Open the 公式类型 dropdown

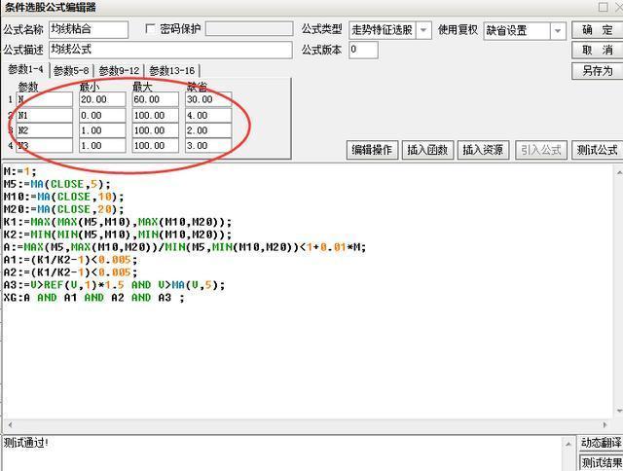423,31
